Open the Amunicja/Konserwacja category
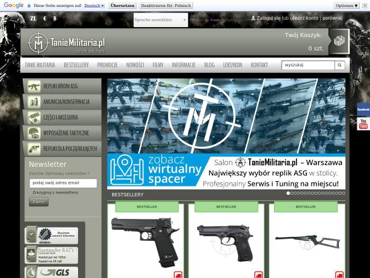 click(x=62, y=102)
